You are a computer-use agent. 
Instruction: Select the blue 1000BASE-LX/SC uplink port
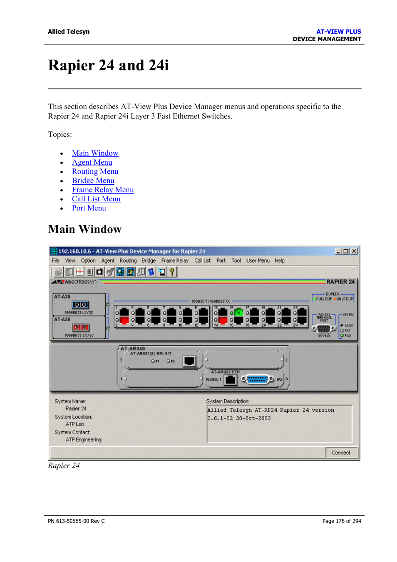(80, 305)
